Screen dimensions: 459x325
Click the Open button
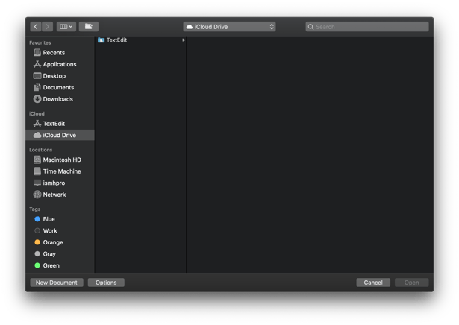click(411, 283)
